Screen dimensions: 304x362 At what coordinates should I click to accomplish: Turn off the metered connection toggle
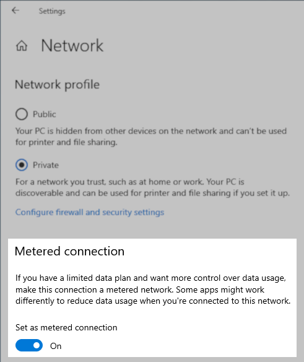coord(29,345)
